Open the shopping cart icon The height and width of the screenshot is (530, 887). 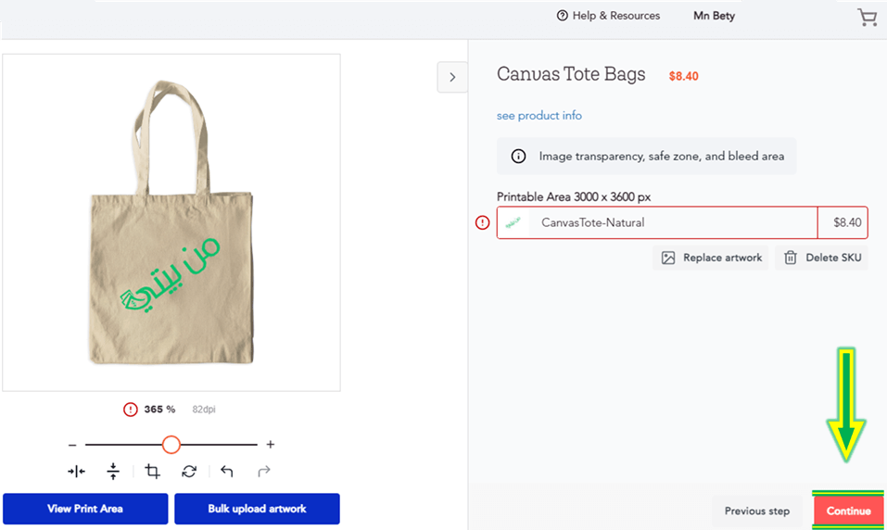pyautogui.click(x=868, y=18)
